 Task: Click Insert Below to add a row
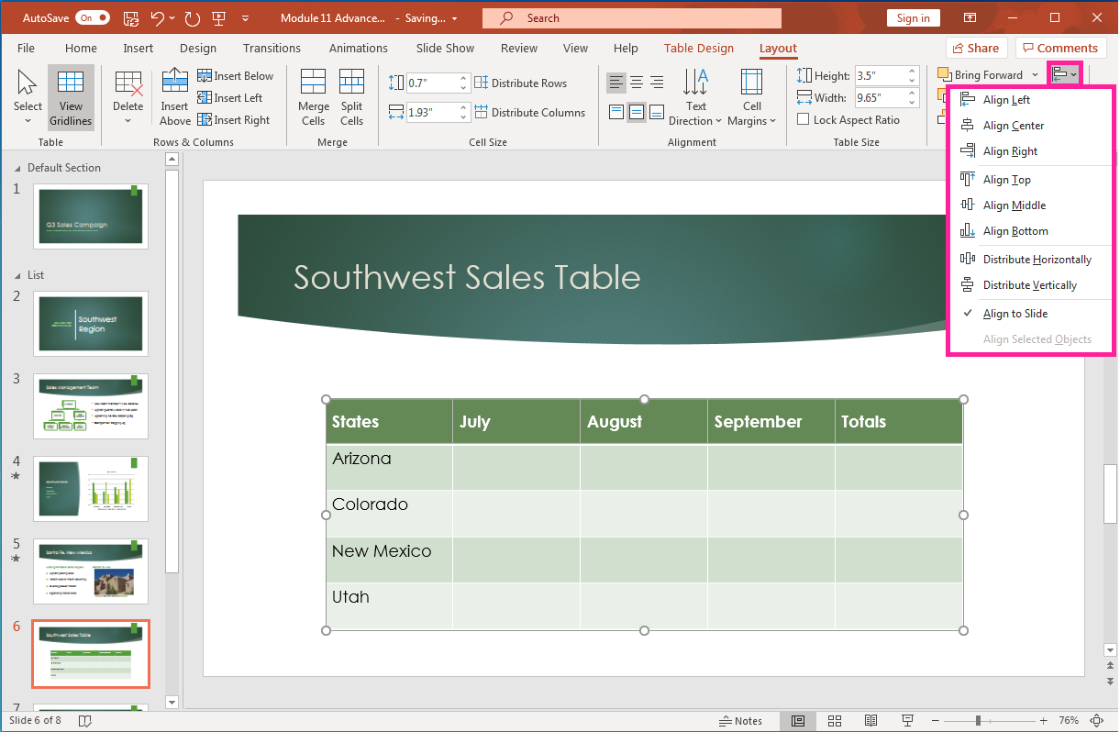point(236,75)
